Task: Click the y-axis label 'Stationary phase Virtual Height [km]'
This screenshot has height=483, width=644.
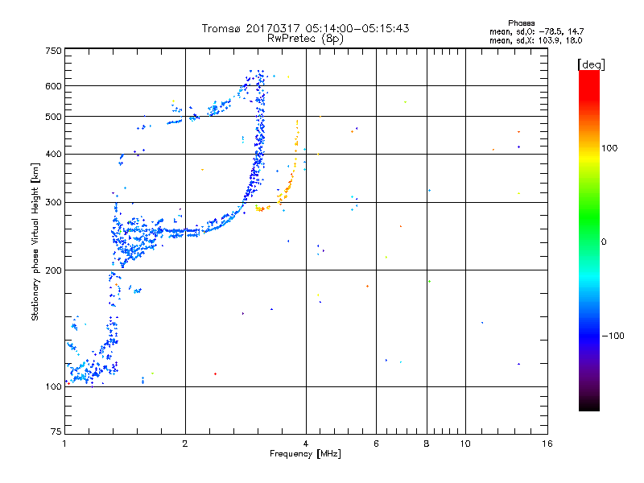Action: (35, 242)
